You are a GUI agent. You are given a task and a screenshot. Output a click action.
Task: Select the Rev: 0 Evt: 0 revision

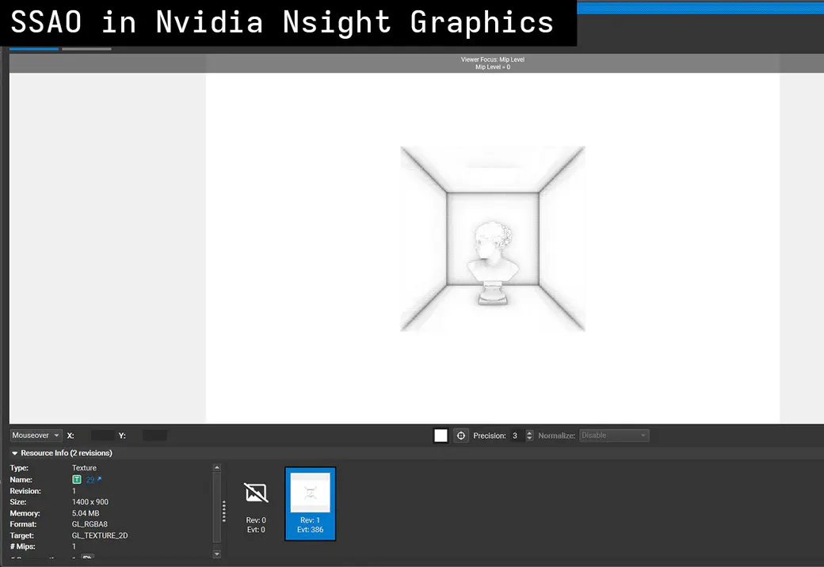click(x=256, y=504)
